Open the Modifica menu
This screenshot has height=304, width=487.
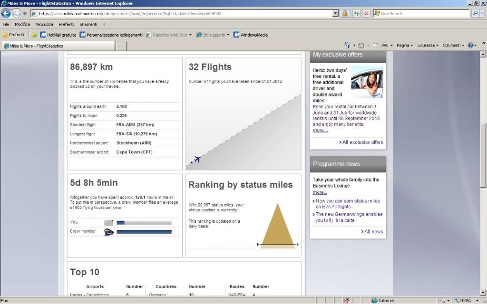tap(22, 24)
